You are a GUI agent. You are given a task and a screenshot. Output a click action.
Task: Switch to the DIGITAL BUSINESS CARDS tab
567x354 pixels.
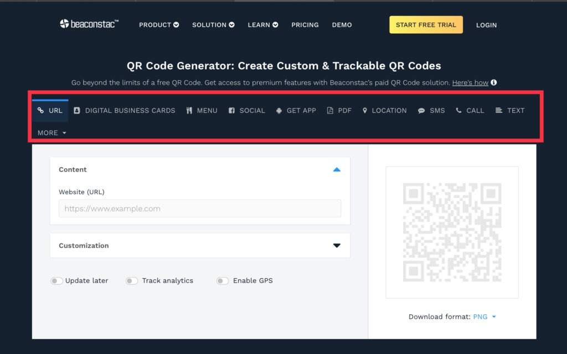click(126, 110)
